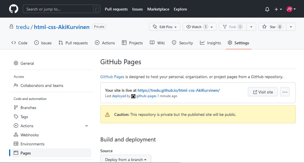Screen dimensions: 304x163
Task: Go to the Security tab
Action: 182,43
